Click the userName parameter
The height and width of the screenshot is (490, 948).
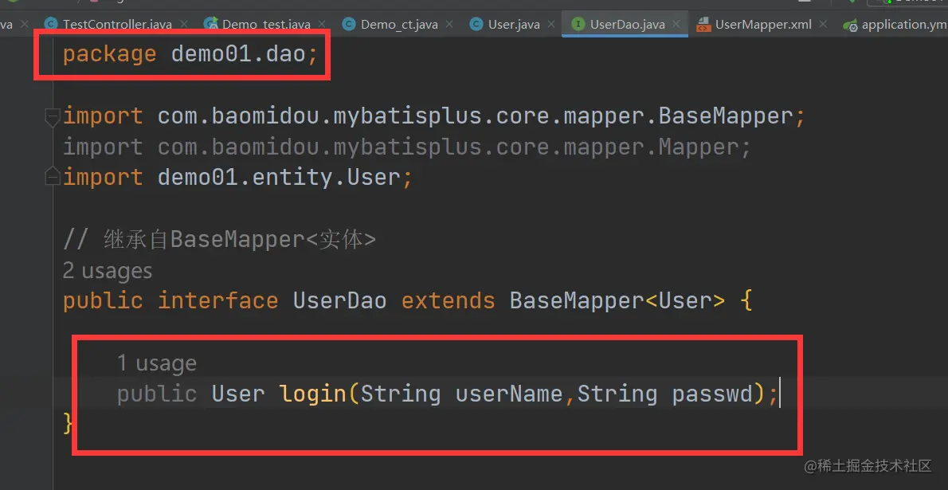coord(509,394)
